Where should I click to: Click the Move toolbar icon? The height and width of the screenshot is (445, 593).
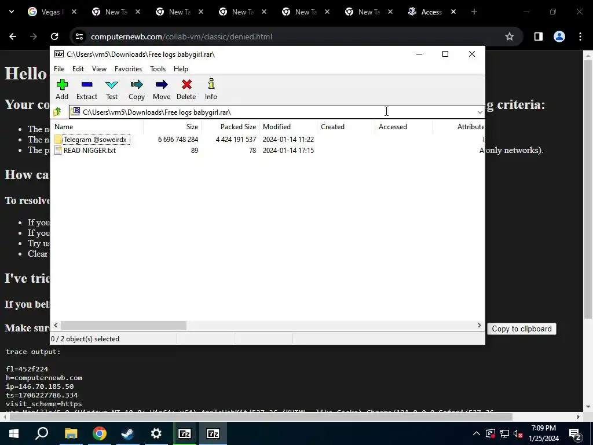[x=162, y=89]
